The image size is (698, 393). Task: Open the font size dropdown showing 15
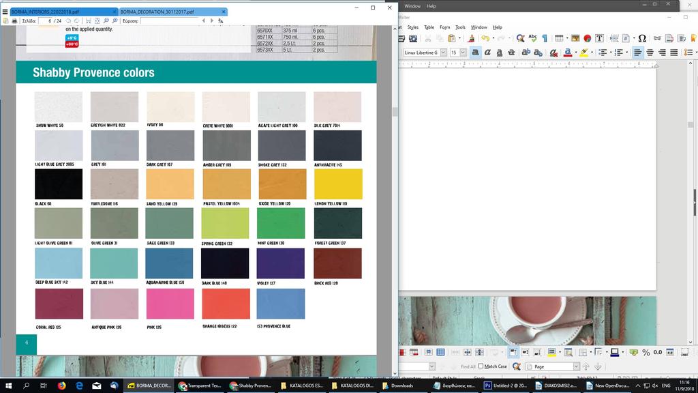(x=463, y=53)
